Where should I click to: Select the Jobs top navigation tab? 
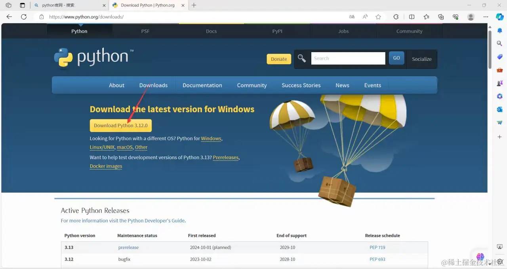(x=343, y=31)
